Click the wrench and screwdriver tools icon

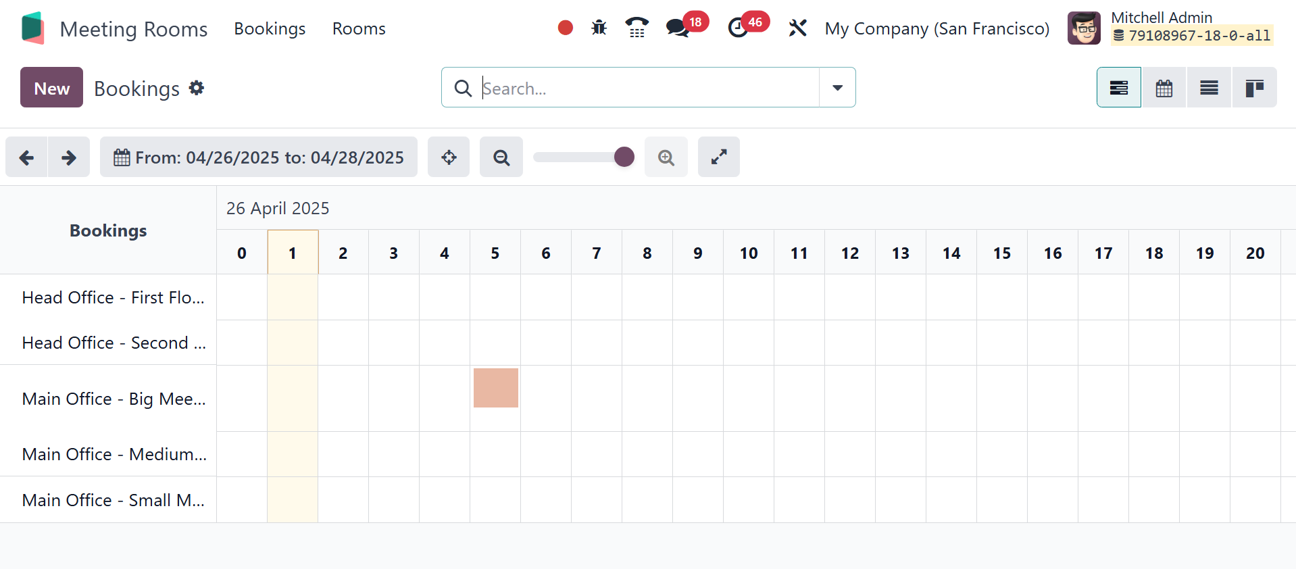click(797, 28)
